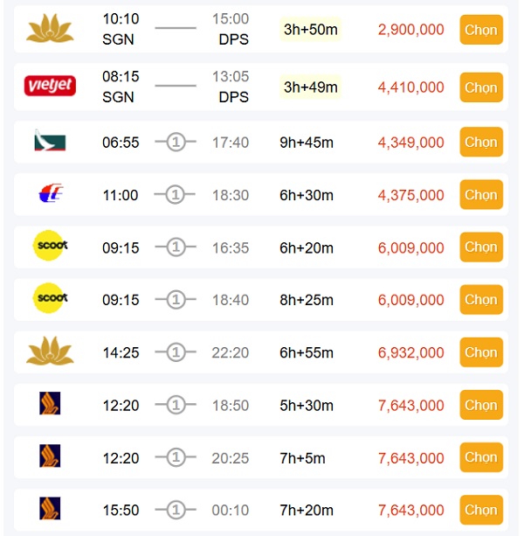
Task: Pick the 4,375,000 flight with Chọn
Action: (480, 195)
